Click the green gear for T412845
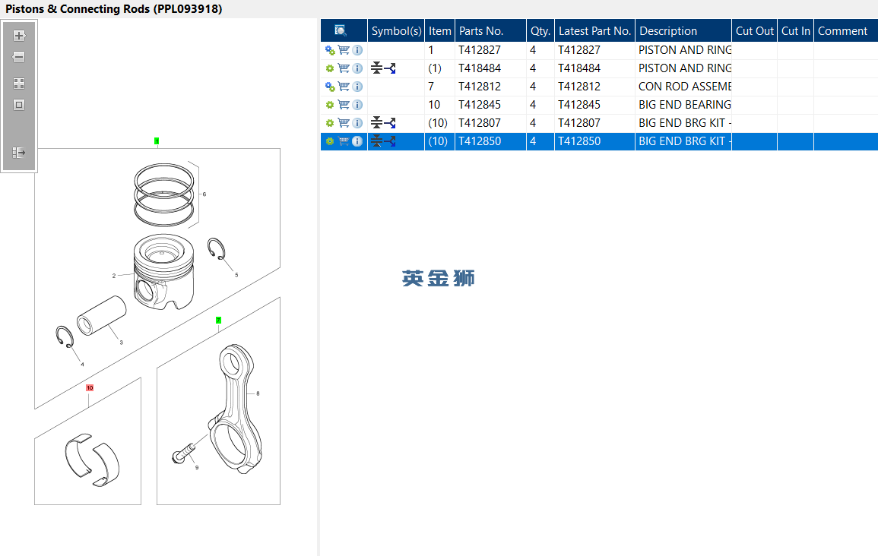878x556 pixels. (330, 105)
